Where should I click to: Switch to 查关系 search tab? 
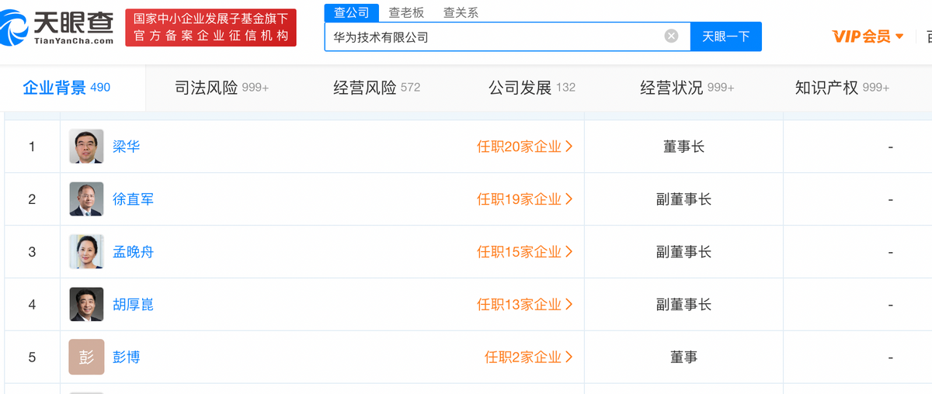(461, 12)
